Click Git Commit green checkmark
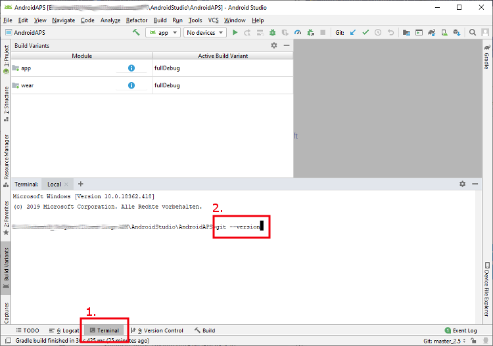Viewport: 493px width, 346px height. pos(365,32)
